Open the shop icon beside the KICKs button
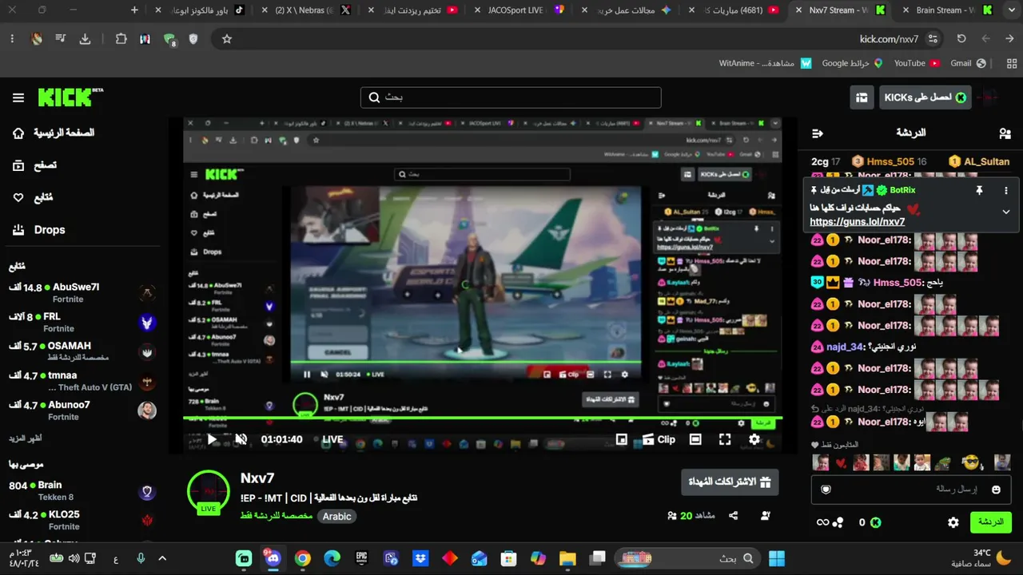Screen dimensions: 1023x575 (862, 97)
